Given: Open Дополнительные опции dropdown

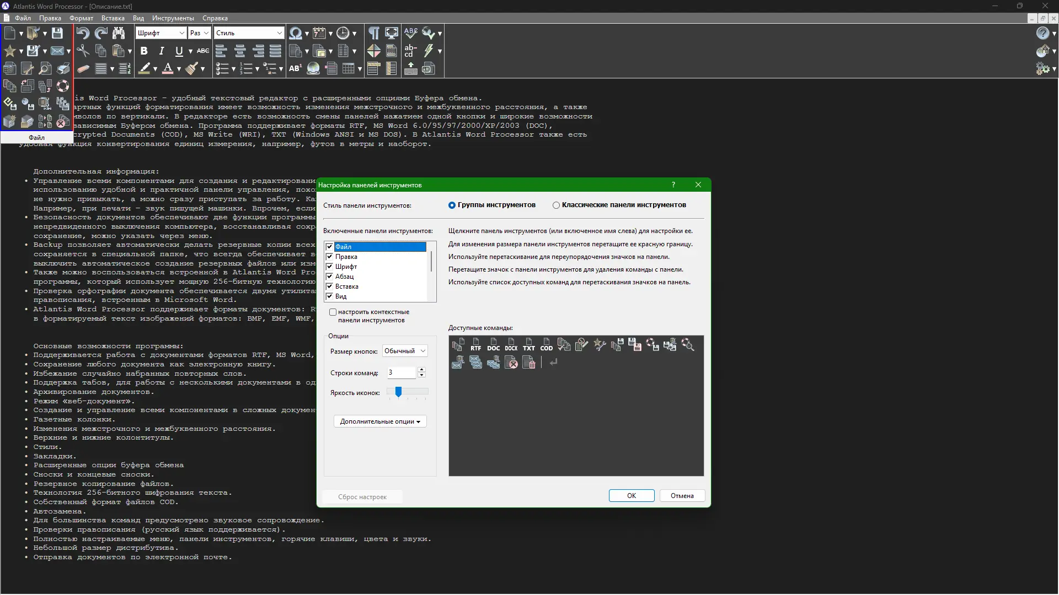Looking at the screenshot, I should (379, 421).
